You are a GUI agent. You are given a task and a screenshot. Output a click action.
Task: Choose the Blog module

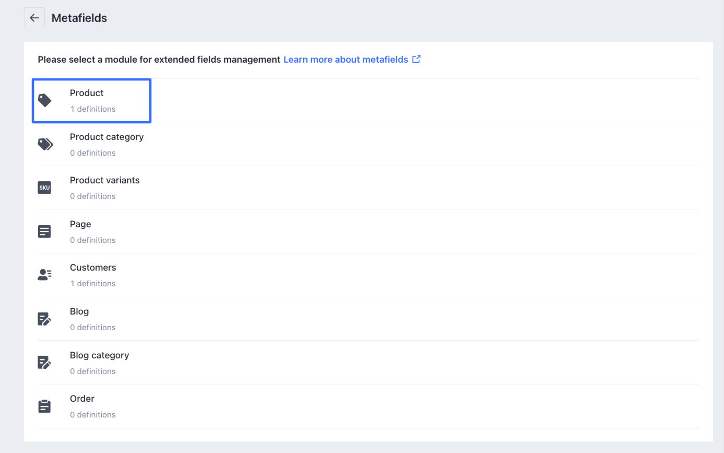click(79, 311)
